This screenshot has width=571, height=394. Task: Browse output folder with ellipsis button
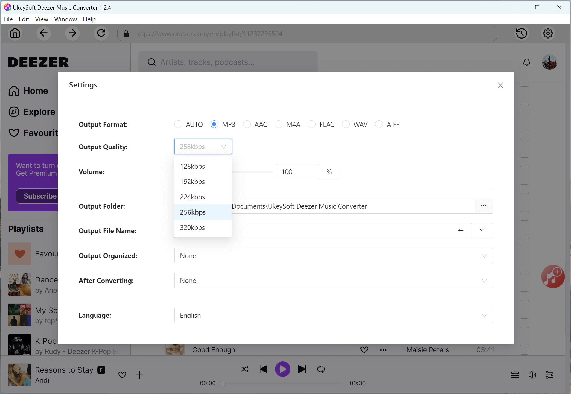coord(483,206)
